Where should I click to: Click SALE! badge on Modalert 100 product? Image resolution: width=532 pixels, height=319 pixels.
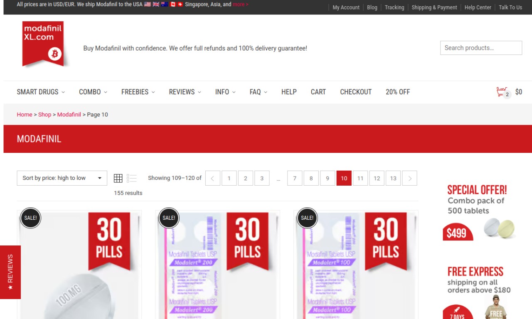307,218
